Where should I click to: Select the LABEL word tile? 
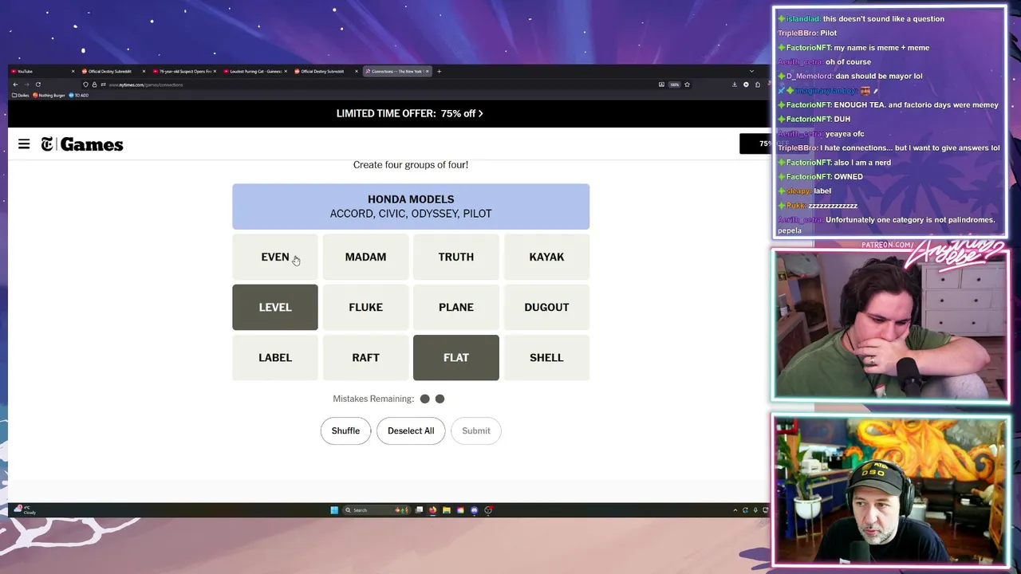tap(275, 357)
